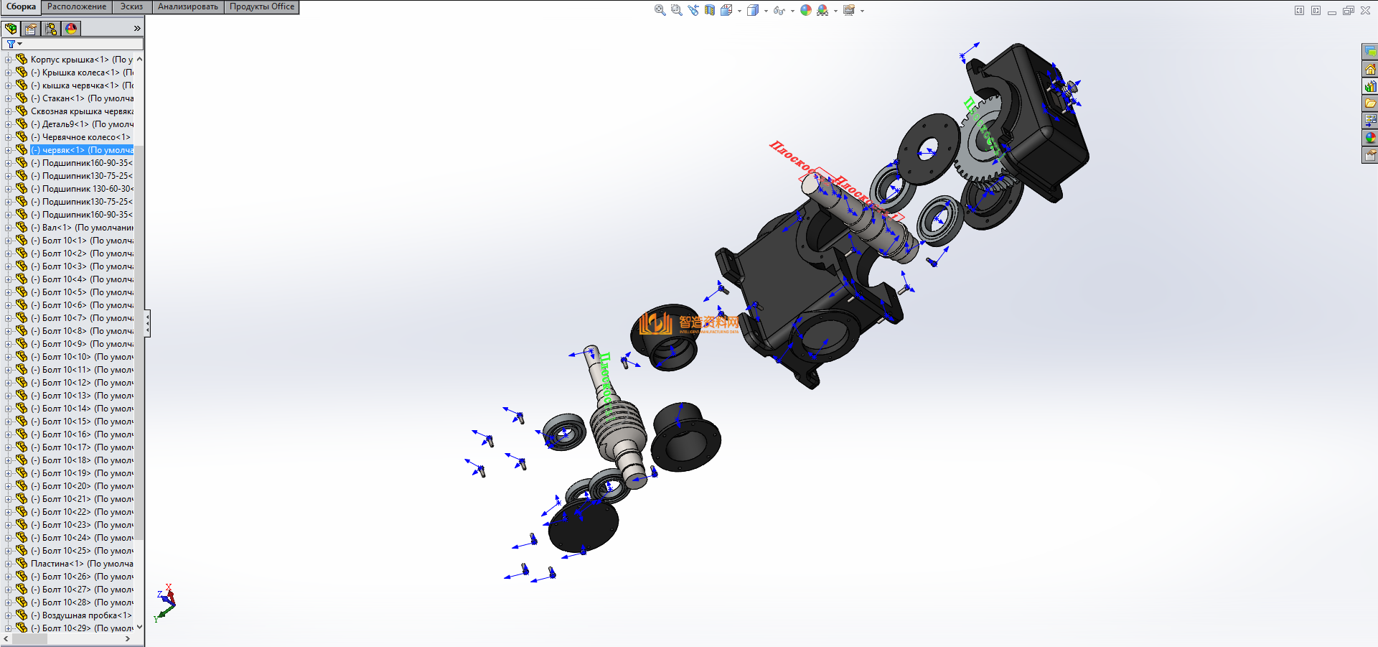Open the PropertyManager tab in the left panel

click(31, 29)
